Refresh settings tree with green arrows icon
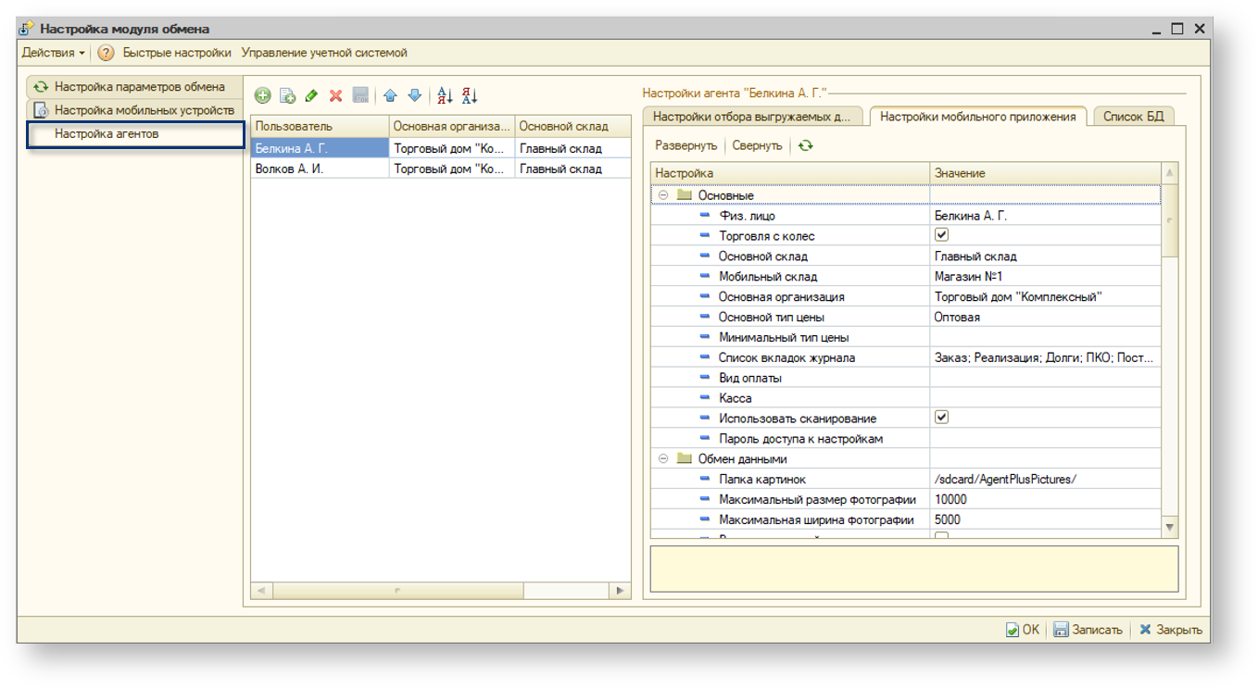1258x688 pixels. (806, 145)
